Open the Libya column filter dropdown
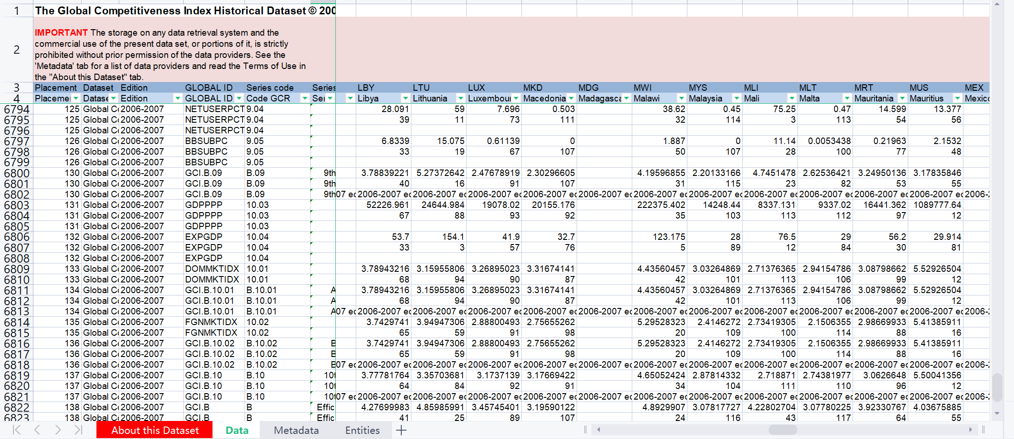Screen dimensions: 1014x439 pos(405,98)
